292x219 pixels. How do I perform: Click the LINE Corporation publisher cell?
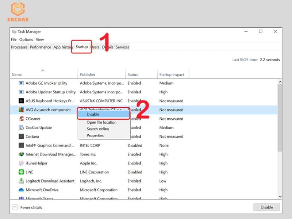(94, 172)
